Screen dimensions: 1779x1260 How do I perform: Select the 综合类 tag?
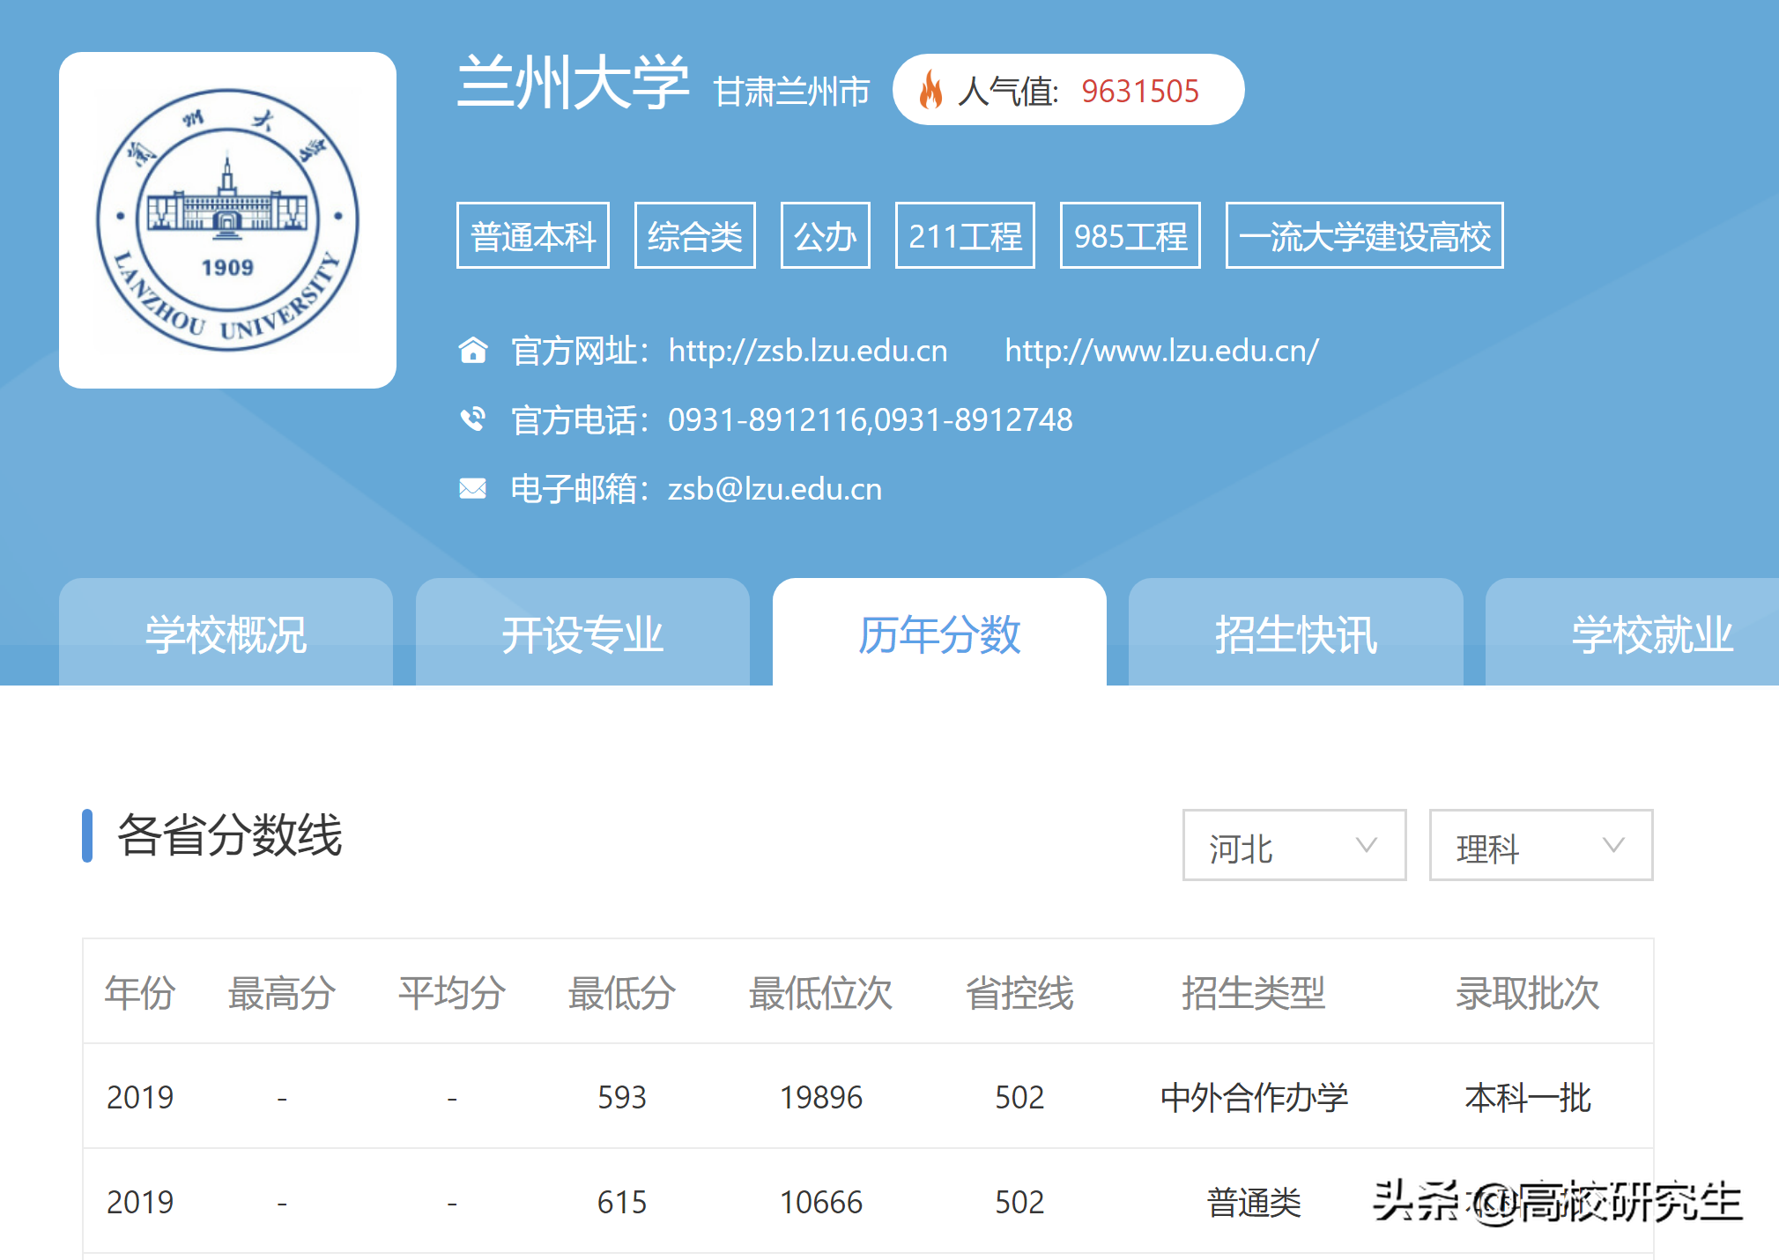[694, 235]
